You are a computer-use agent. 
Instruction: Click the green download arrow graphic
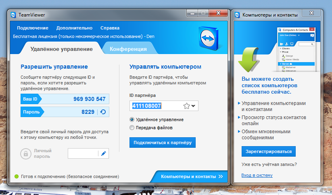248,60
